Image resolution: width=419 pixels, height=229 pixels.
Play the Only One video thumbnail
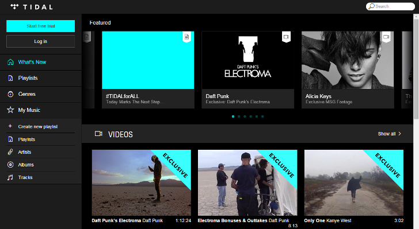[x=354, y=183]
